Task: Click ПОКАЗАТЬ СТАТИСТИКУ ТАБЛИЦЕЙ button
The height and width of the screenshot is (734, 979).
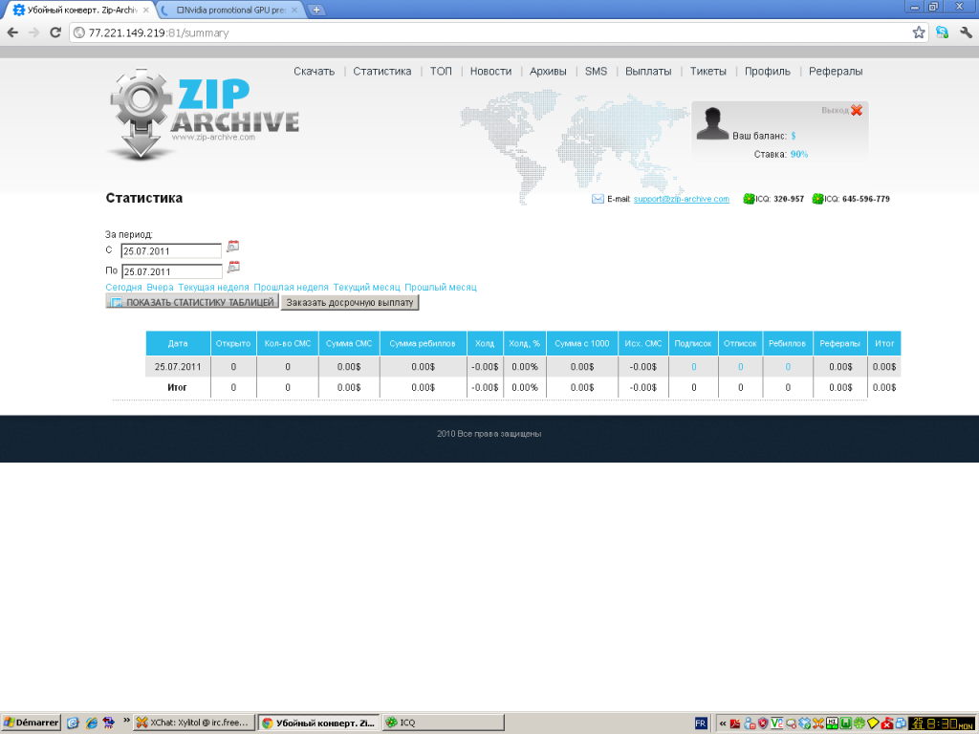Action: click(192, 302)
